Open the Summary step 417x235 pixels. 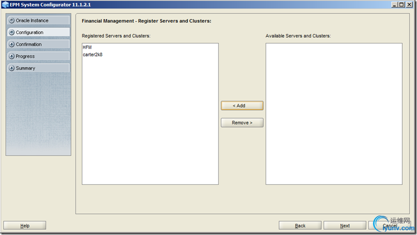pyautogui.click(x=38, y=68)
